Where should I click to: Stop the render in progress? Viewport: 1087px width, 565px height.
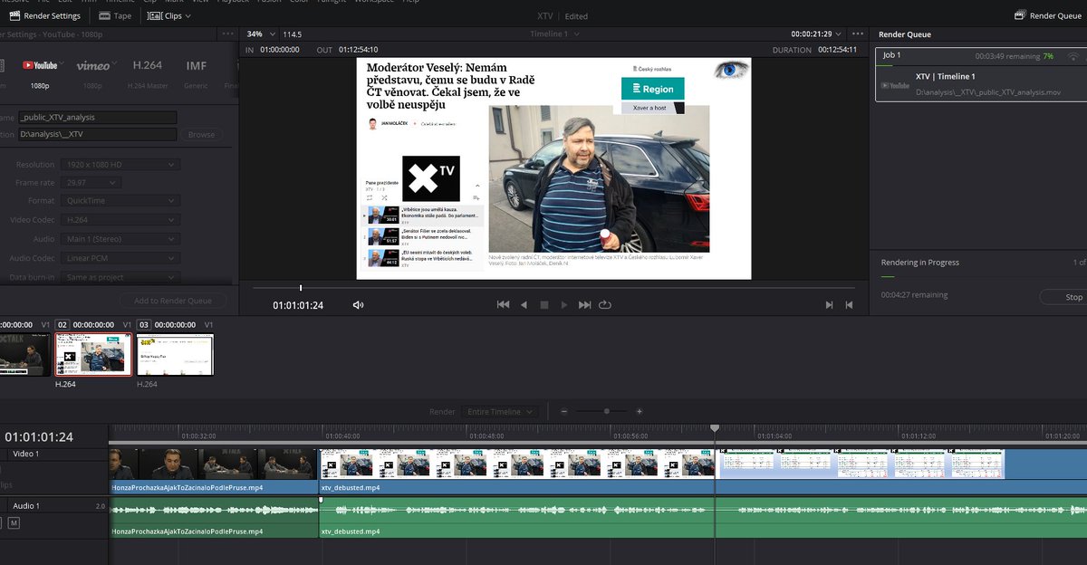[1063, 296]
